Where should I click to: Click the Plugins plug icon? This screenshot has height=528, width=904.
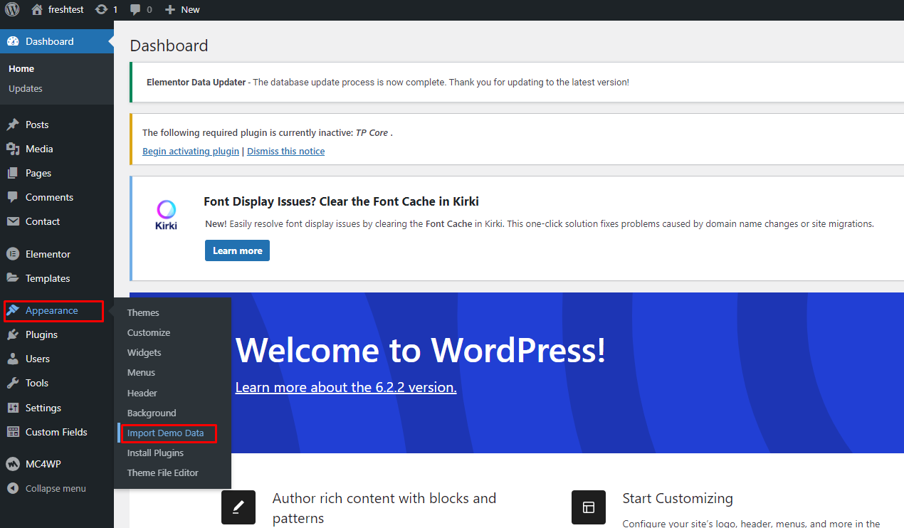point(13,334)
